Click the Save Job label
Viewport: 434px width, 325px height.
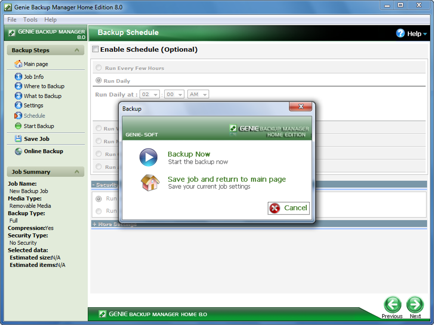[x=37, y=139]
